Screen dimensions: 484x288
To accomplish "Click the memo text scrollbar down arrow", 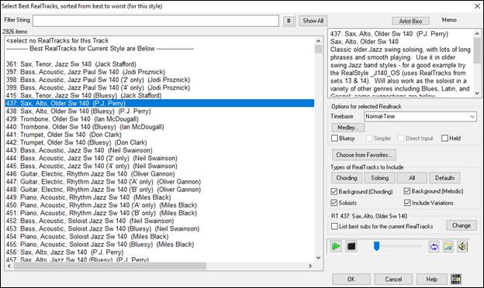I will tap(477, 93).
